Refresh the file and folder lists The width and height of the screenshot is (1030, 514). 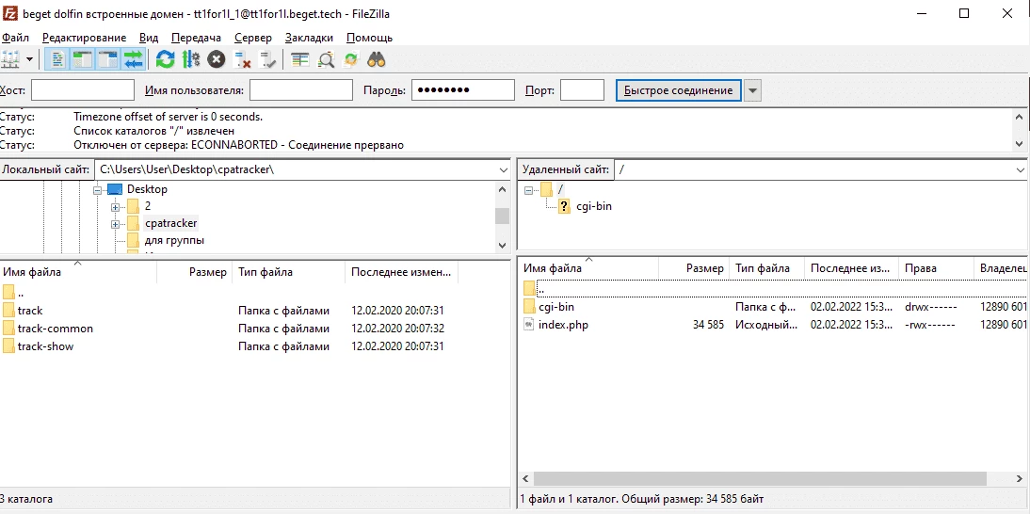(166, 59)
